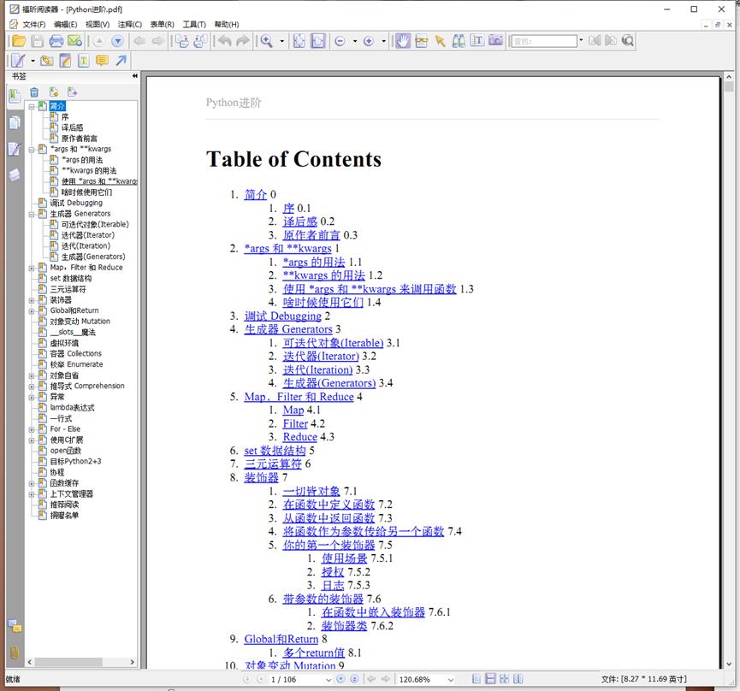Click the Snapshot camera icon

495,40
